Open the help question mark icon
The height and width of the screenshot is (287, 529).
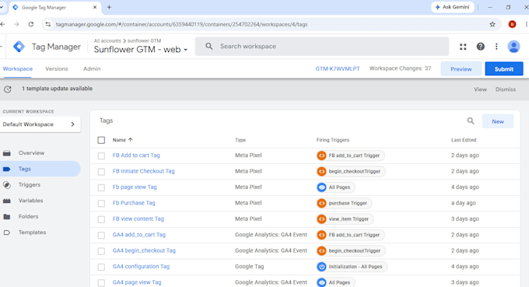[x=481, y=47]
